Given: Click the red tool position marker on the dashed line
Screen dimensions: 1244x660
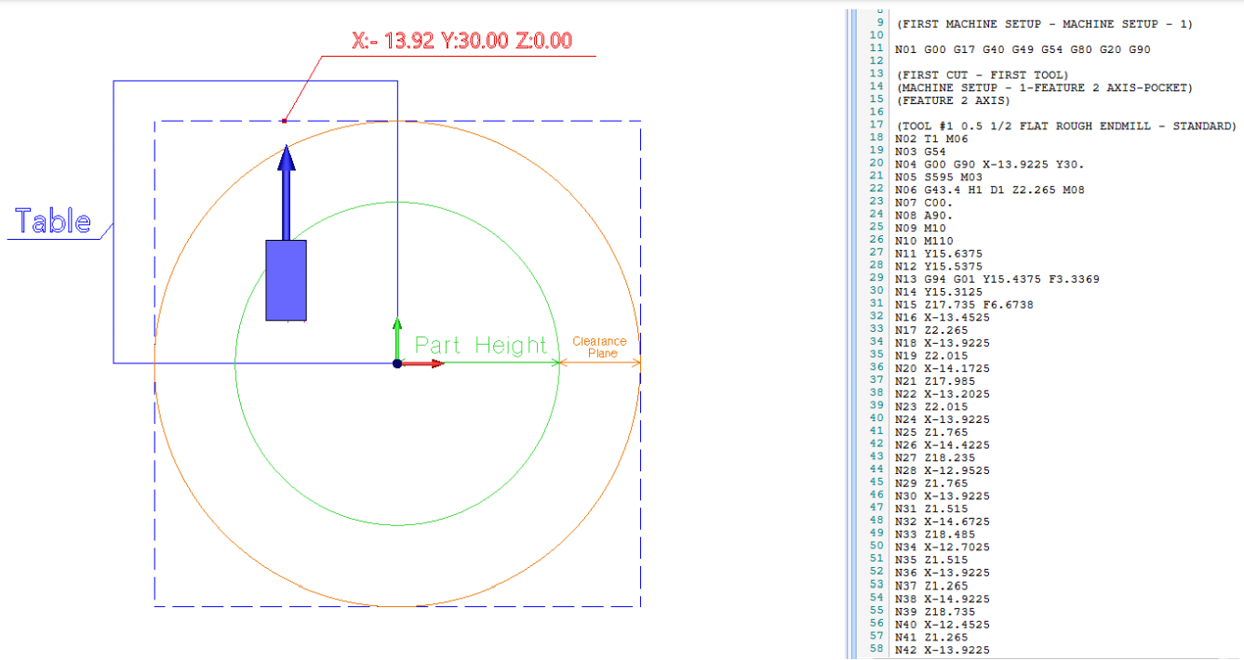Looking at the screenshot, I should tap(284, 120).
